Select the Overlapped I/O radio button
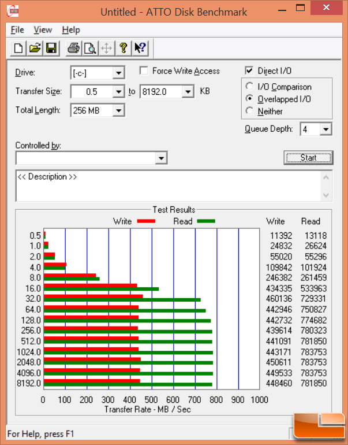Screen dimensions: 348x445 coord(249,98)
